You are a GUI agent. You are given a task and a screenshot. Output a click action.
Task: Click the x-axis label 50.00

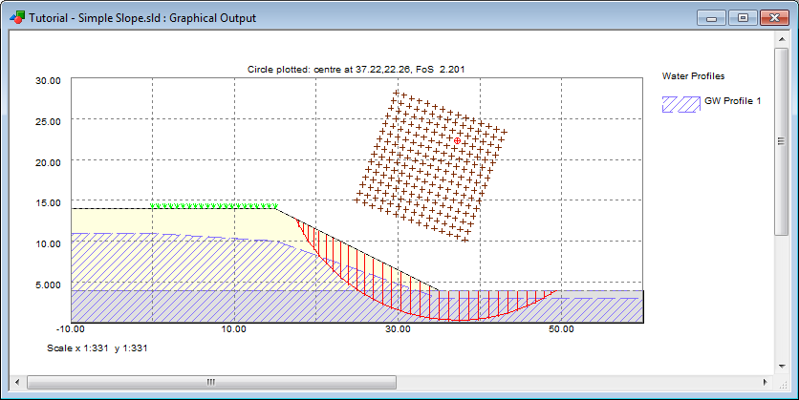coord(561,328)
